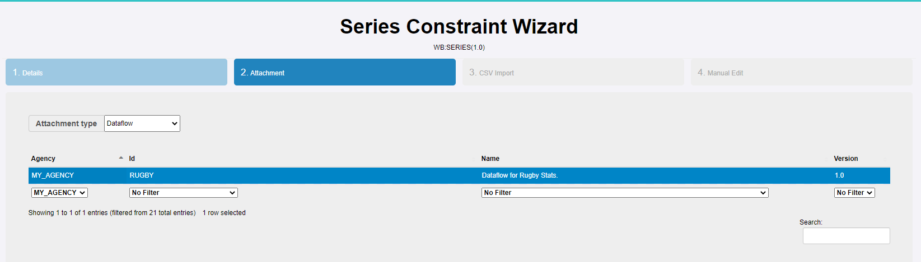Click the Search input field
Image resolution: width=921 pixels, height=262 pixels.
[x=846, y=236]
